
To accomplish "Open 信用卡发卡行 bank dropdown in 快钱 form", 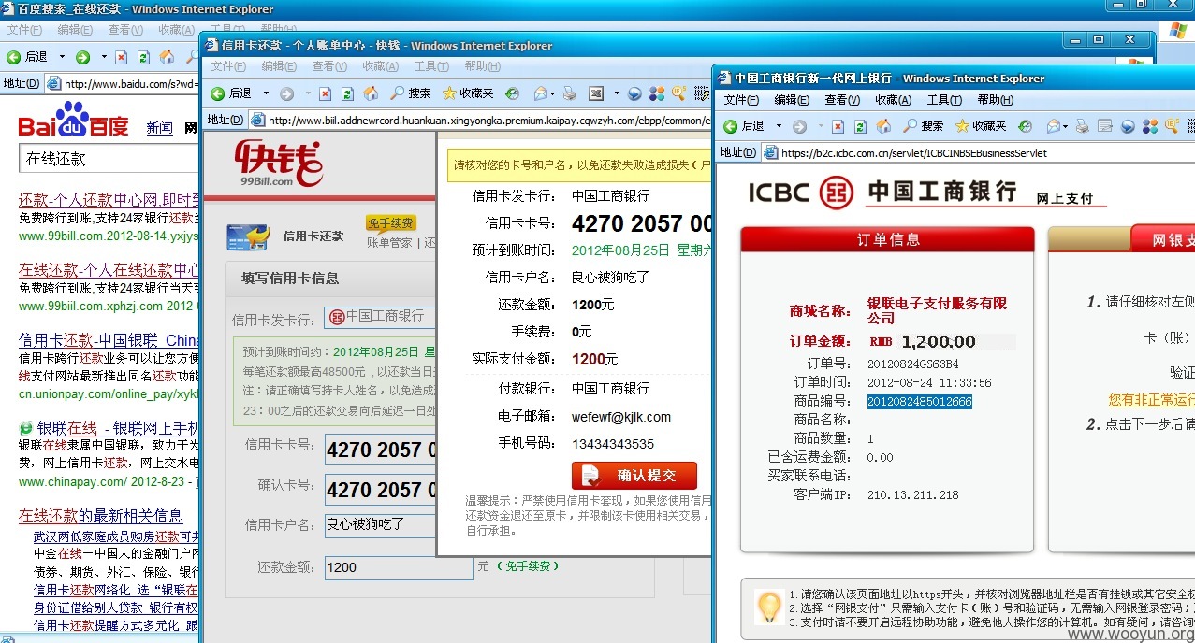I will click(x=380, y=317).
